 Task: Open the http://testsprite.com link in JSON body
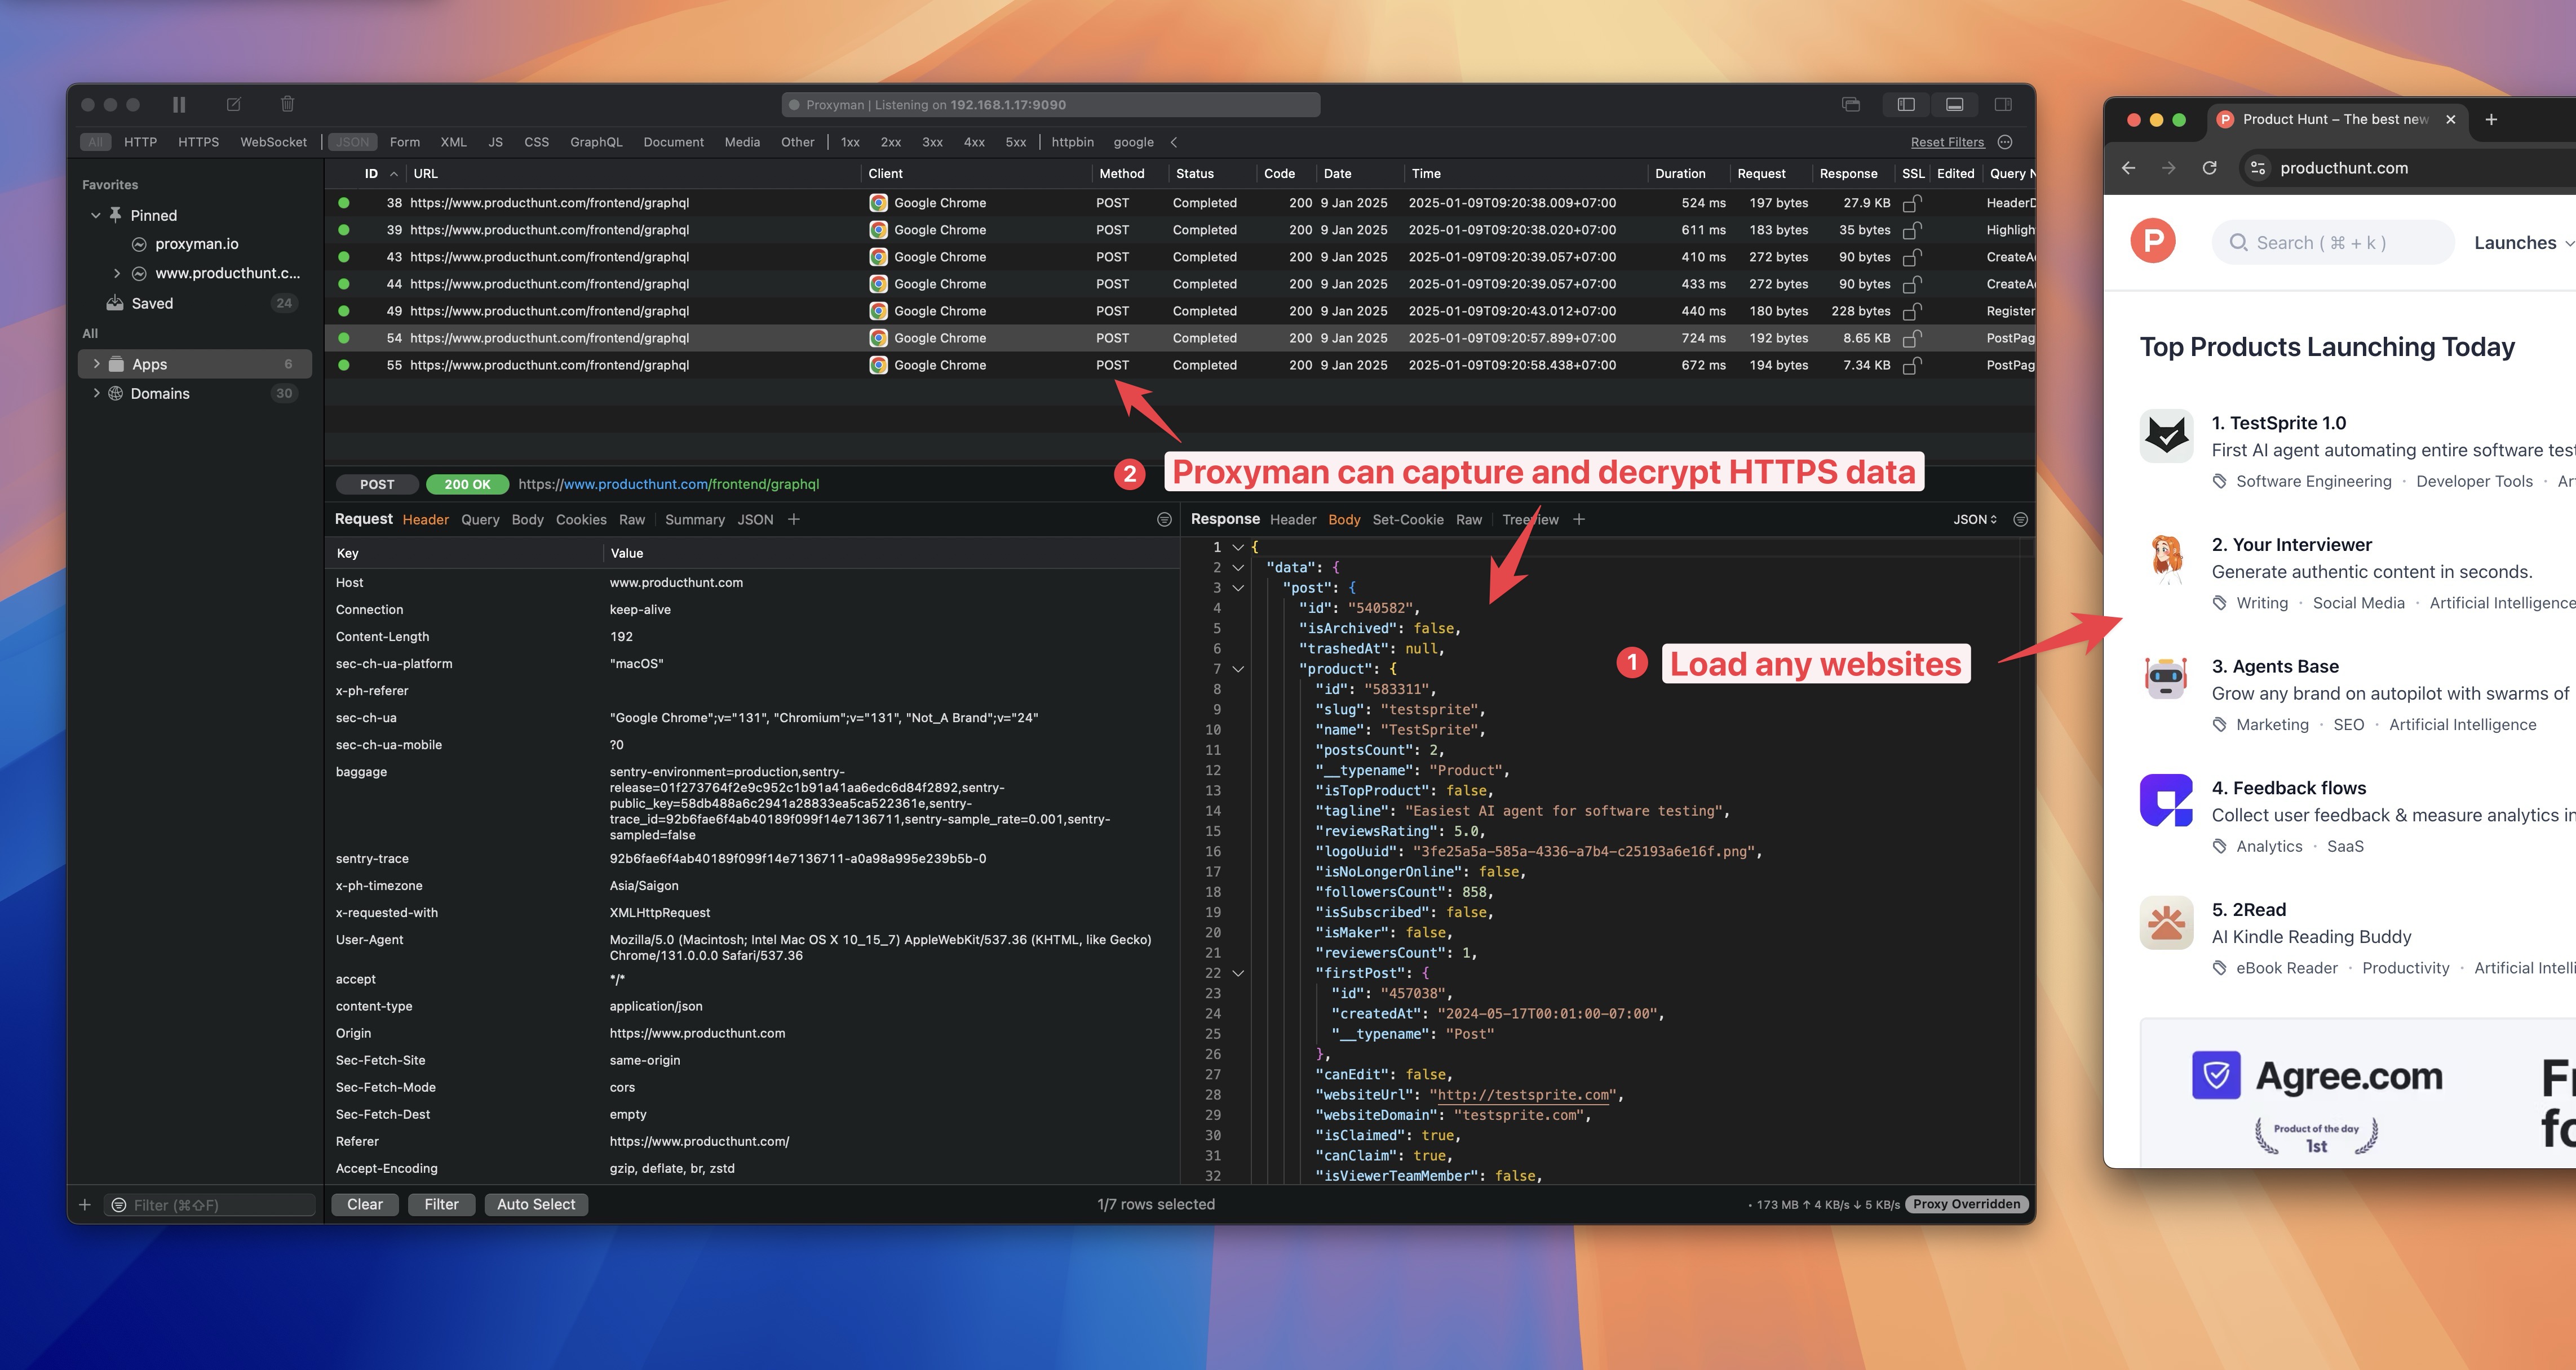click(1523, 1095)
